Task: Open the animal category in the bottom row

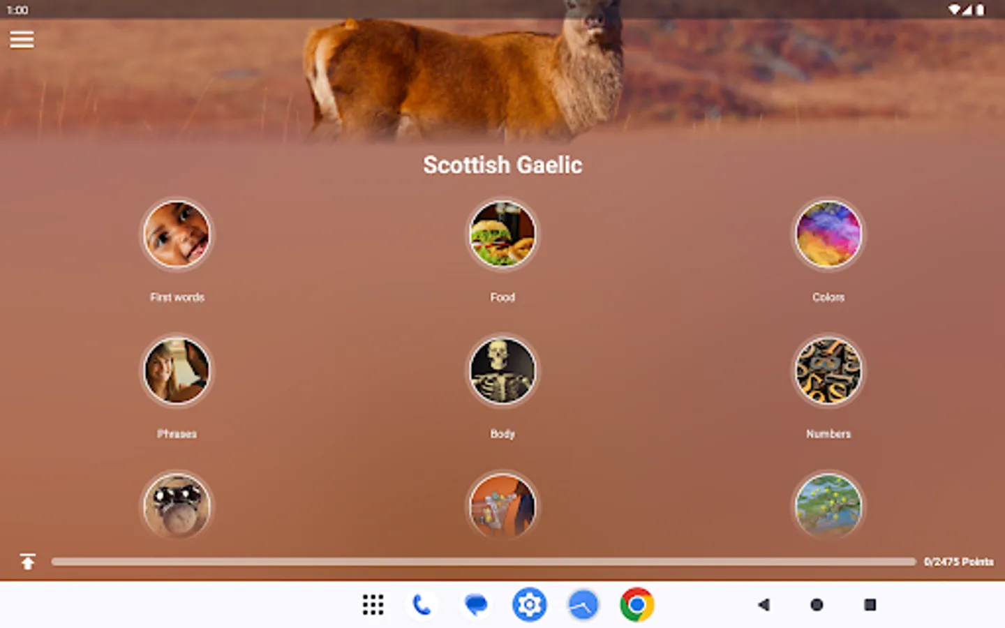Action: [x=177, y=507]
